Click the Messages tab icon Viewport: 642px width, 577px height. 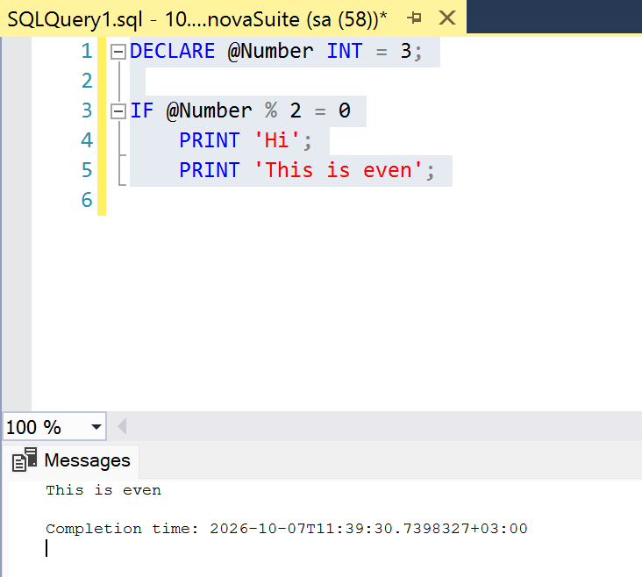[25, 459]
